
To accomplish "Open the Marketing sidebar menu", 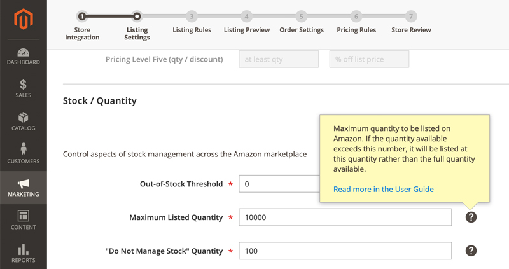I will (x=24, y=187).
